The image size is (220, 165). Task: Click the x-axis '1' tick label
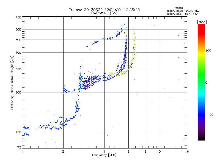22,152
